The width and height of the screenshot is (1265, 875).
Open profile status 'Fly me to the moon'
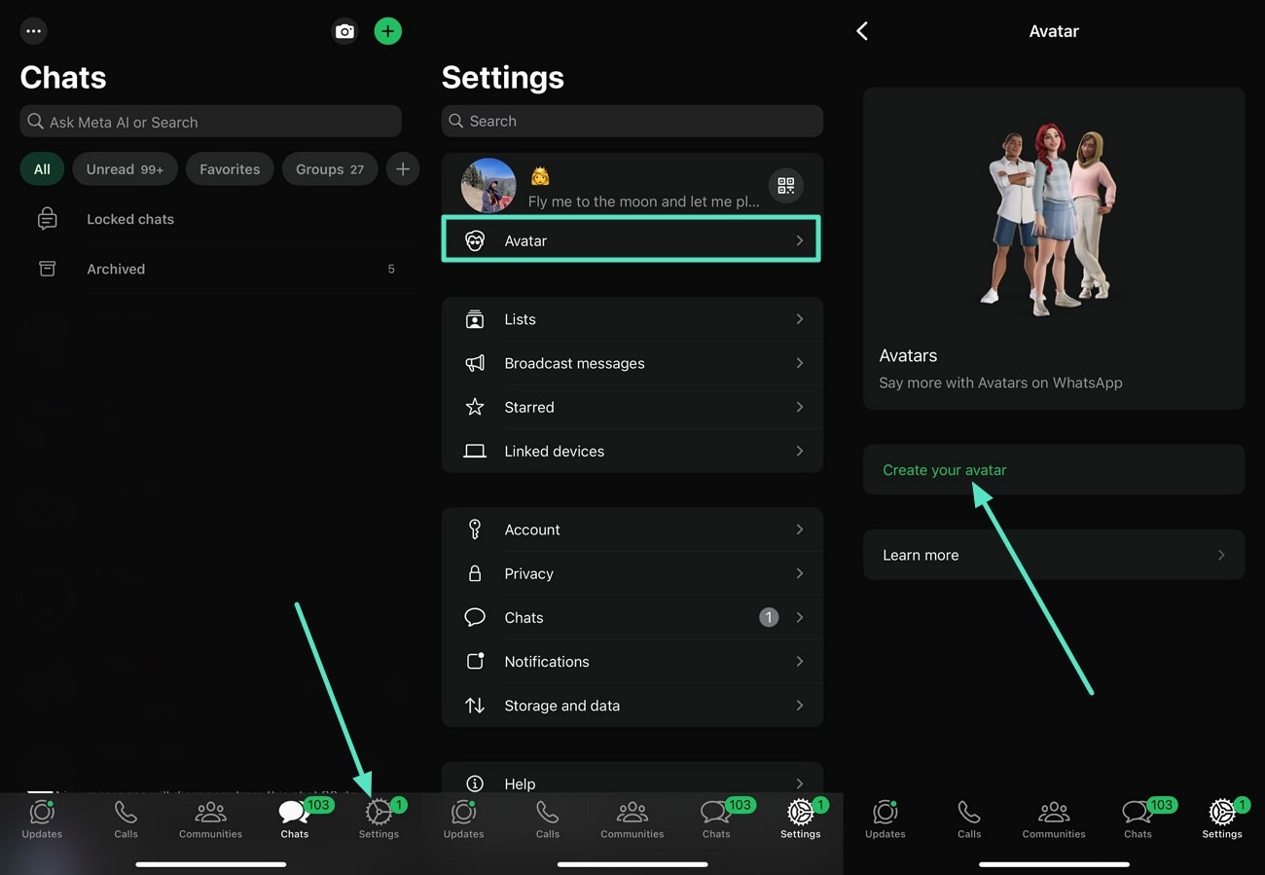(x=643, y=201)
